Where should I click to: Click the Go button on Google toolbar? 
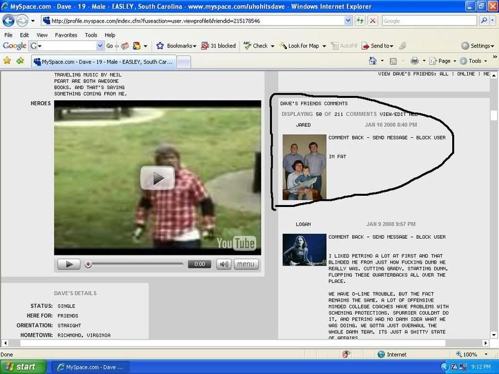(x=110, y=46)
